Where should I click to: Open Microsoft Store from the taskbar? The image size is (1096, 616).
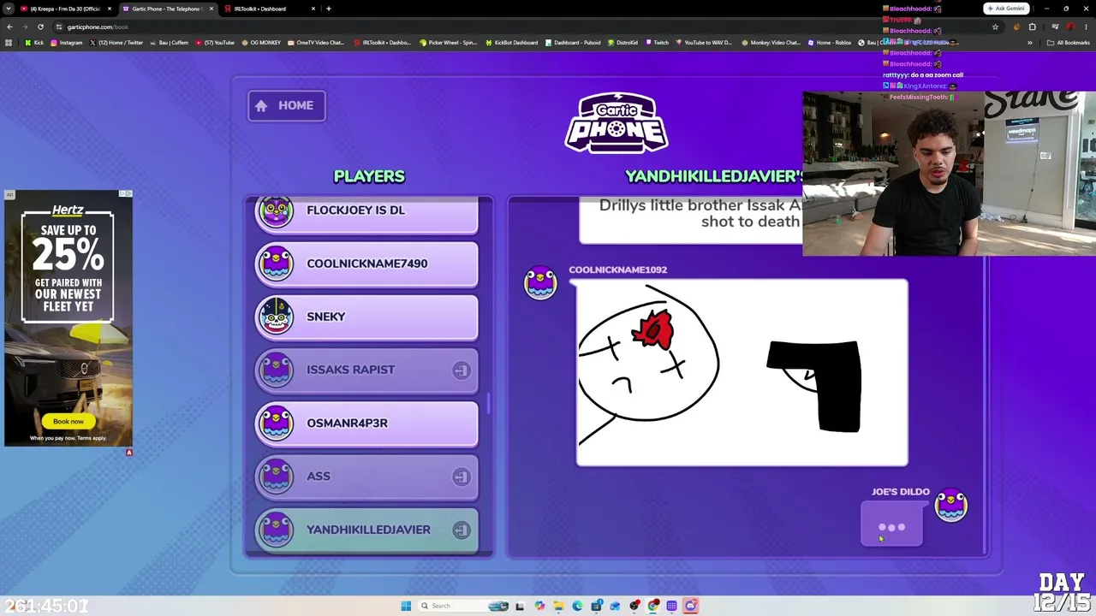[597, 606]
